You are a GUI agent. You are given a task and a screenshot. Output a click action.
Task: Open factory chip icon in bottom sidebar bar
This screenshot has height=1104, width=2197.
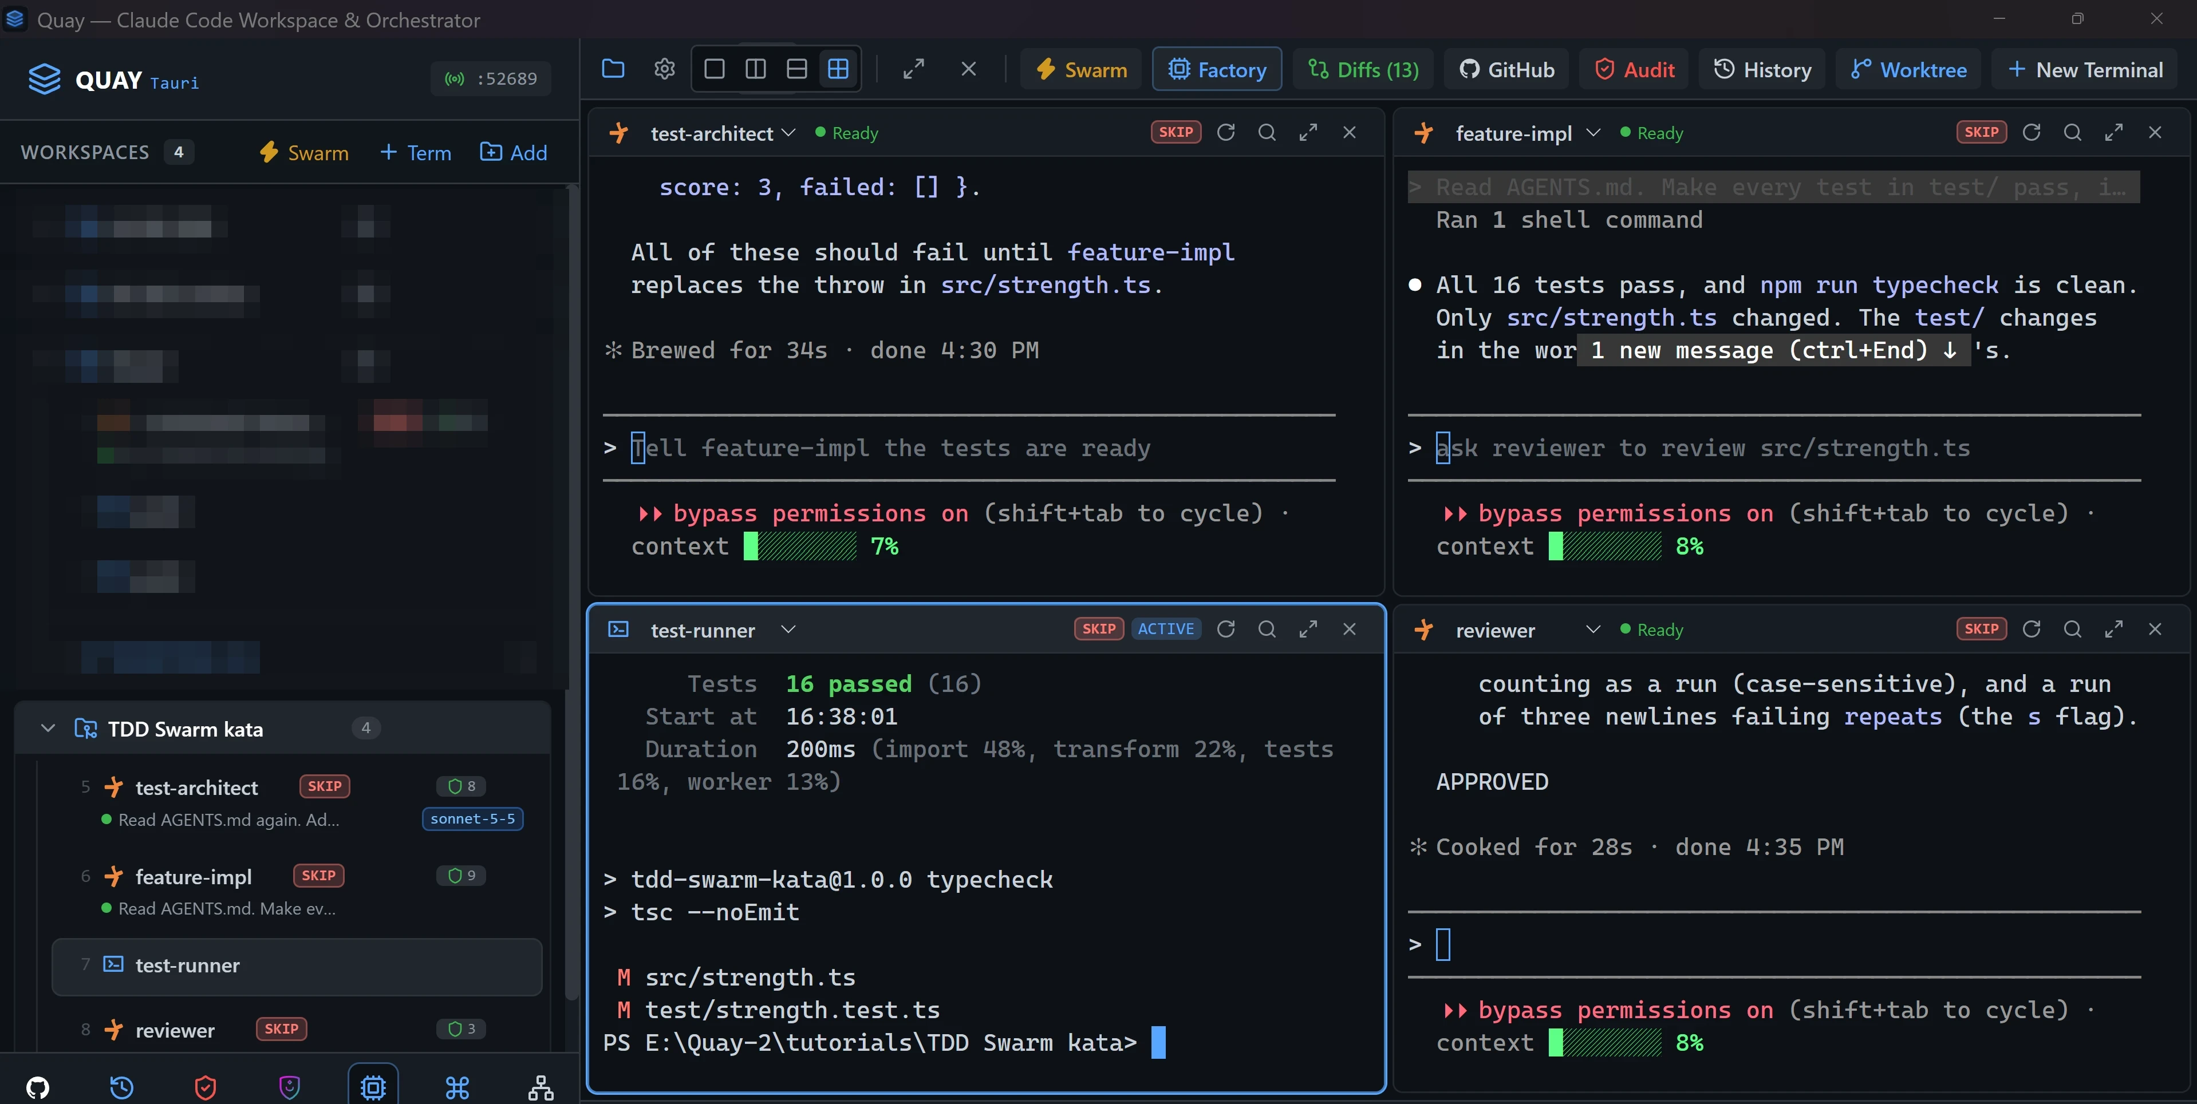(373, 1087)
